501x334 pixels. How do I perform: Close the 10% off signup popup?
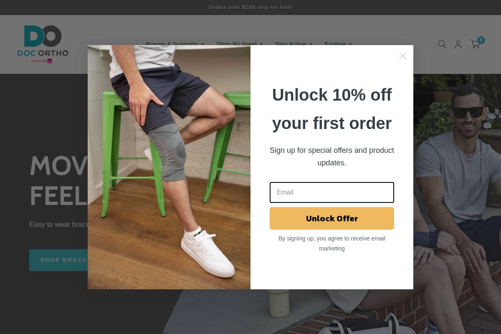click(402, 56)
